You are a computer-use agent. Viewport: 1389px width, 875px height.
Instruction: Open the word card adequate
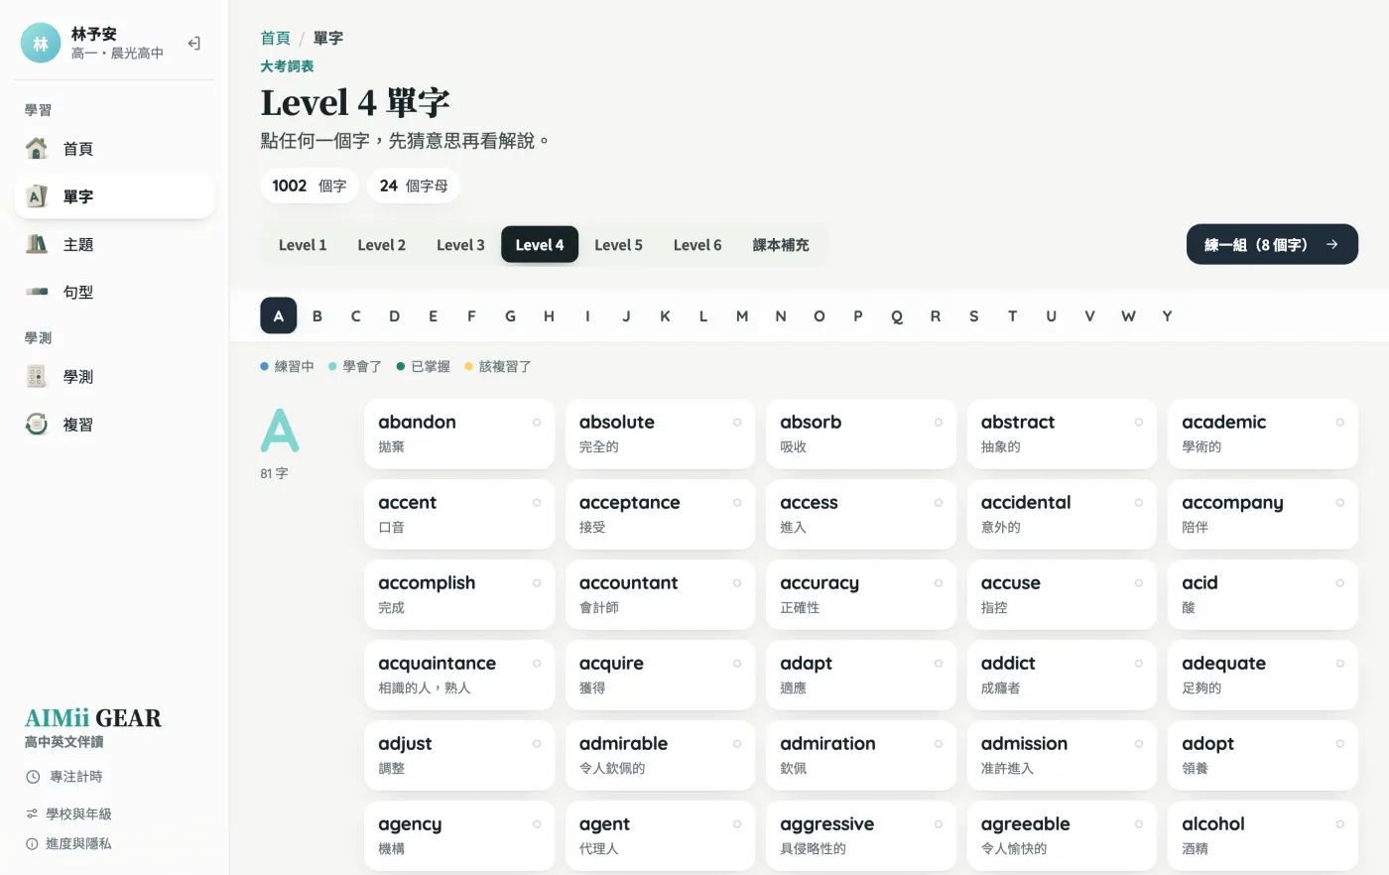click(x=1263, y=675)
